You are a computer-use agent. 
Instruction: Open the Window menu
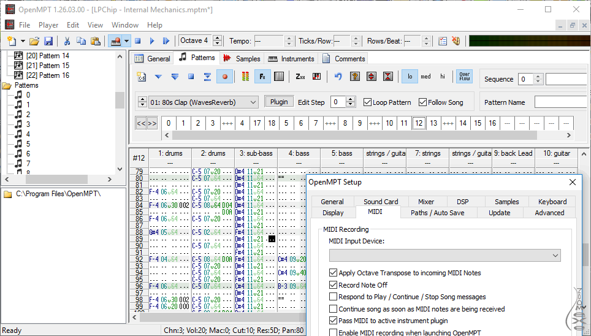point(124,25)
